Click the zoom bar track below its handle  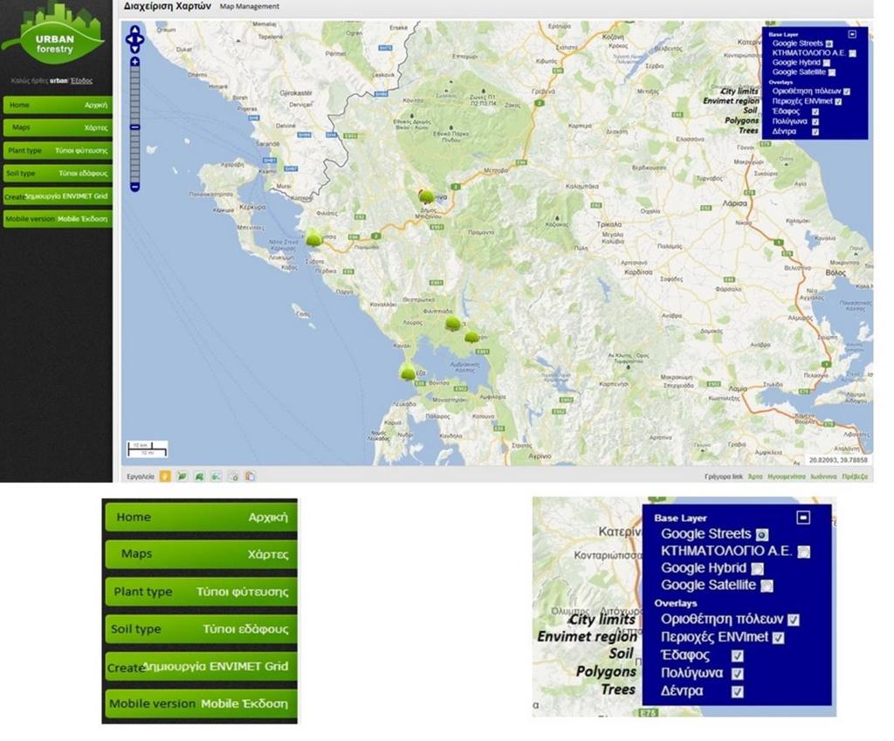135,155
